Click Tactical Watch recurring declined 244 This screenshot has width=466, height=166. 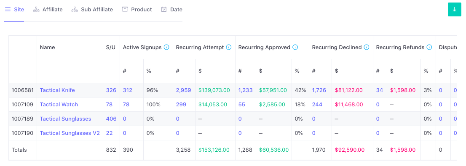point(317,104)
